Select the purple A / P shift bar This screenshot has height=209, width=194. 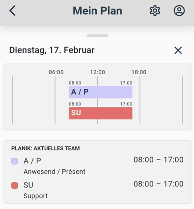pos(100,92)
